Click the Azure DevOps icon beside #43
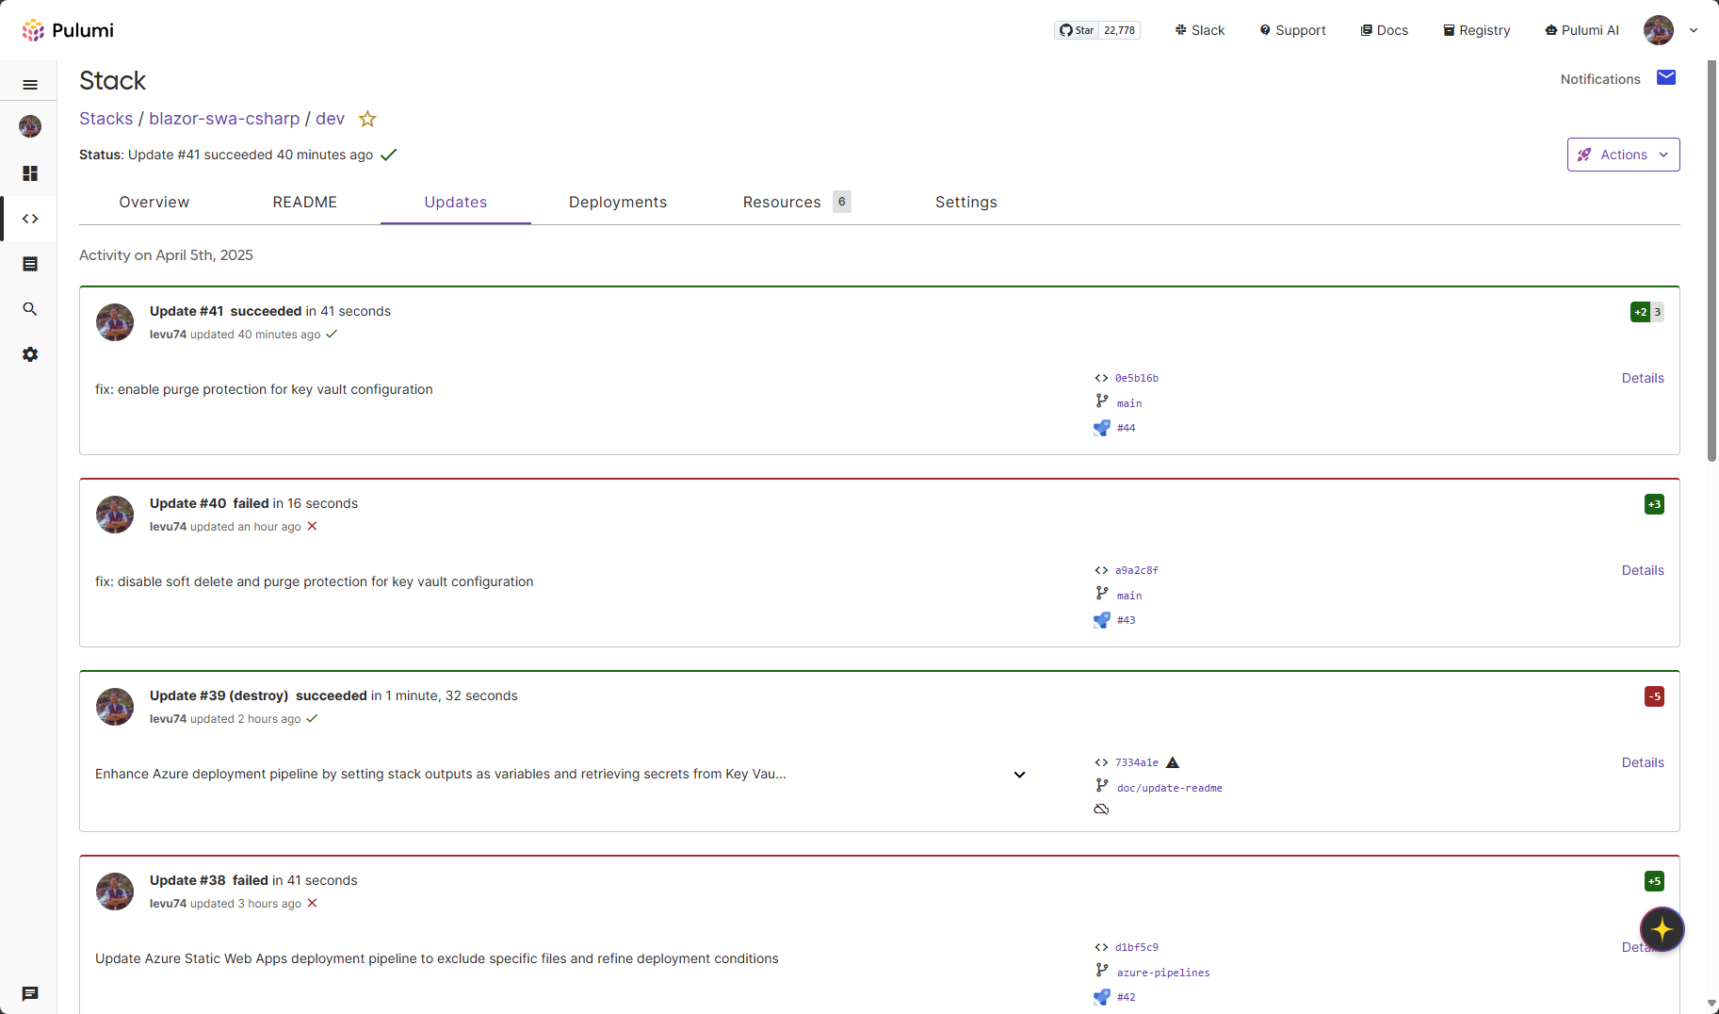 (1101, 620)
